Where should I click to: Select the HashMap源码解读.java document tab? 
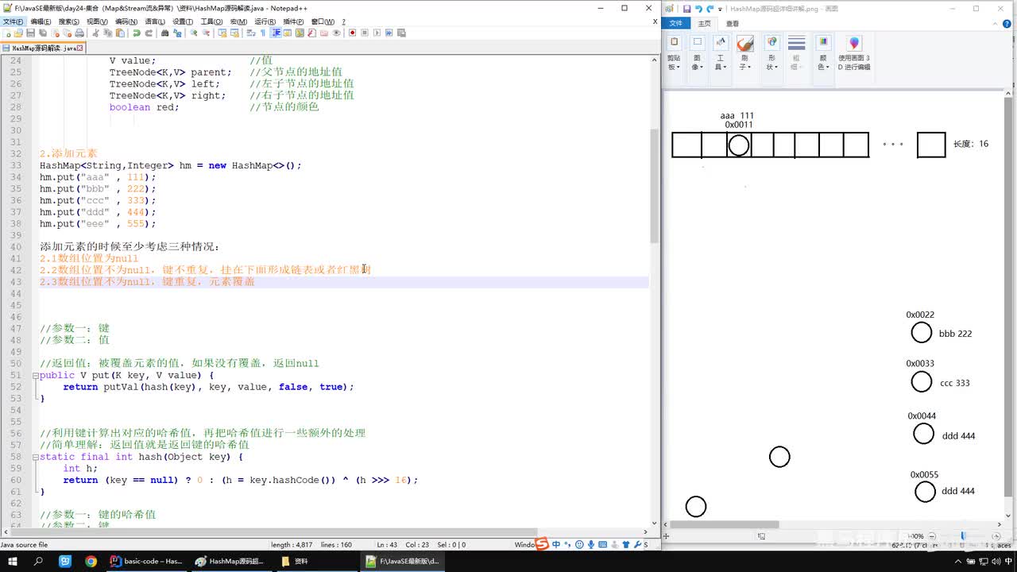(x=44, y=48)
